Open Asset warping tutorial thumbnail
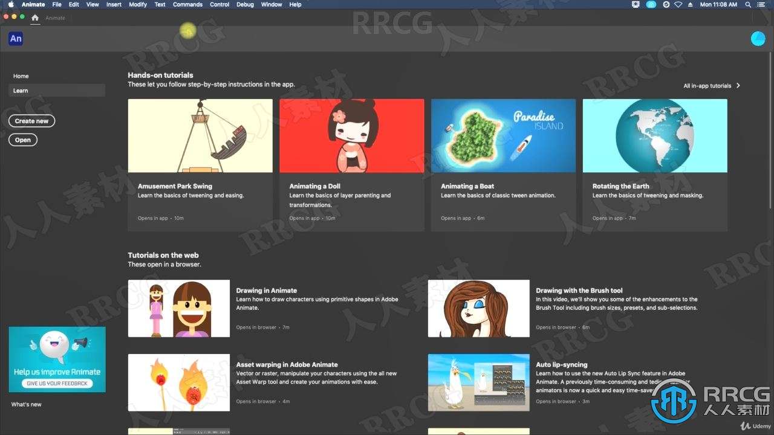 pyautogui.click(x=179, y=382)
